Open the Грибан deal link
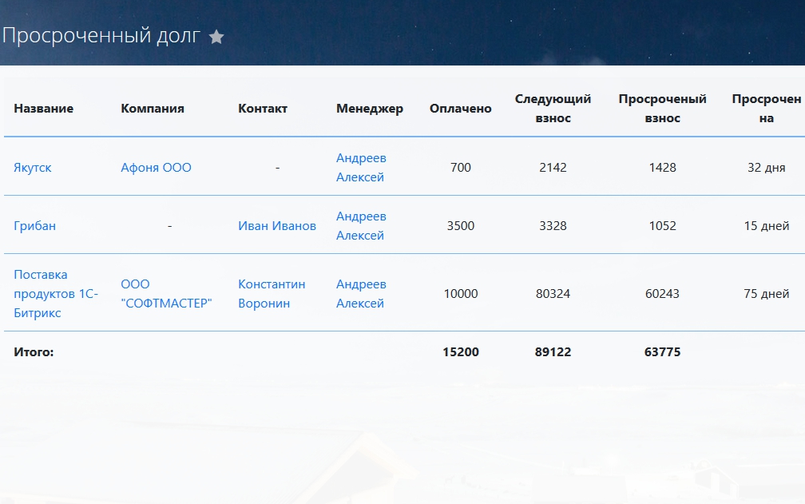This screenshot has width=805, height=504. 35,226
